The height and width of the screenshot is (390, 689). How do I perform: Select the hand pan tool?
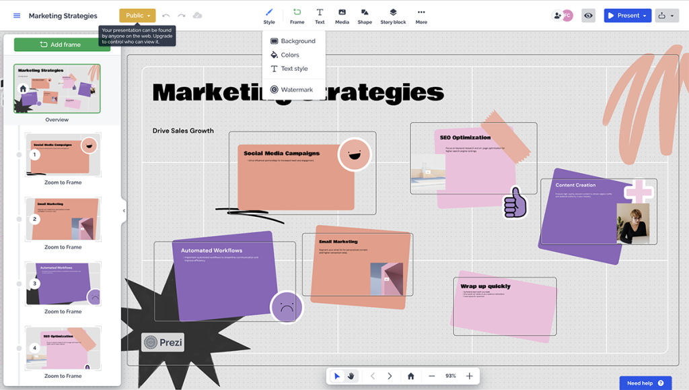351,376
